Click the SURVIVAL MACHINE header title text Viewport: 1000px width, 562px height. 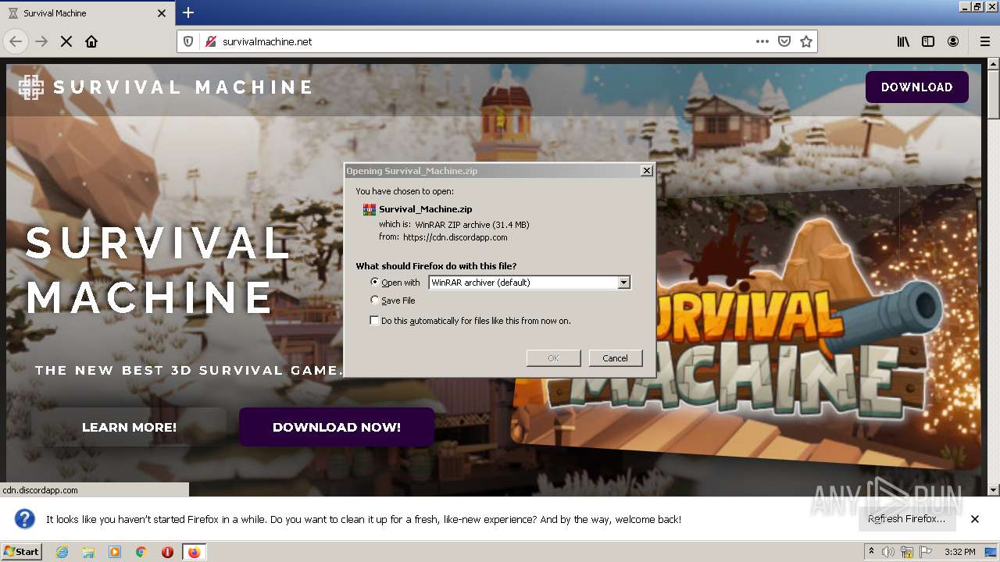(x=184, y=87)
